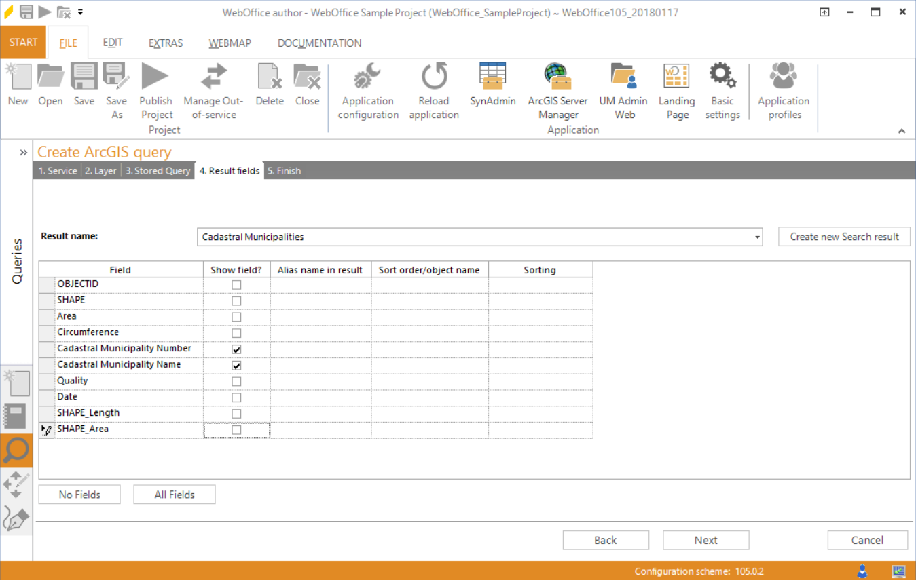Uncheck Show field for Cadastral Municipality Name
The image size is (916, 580).
pos(236,365)
